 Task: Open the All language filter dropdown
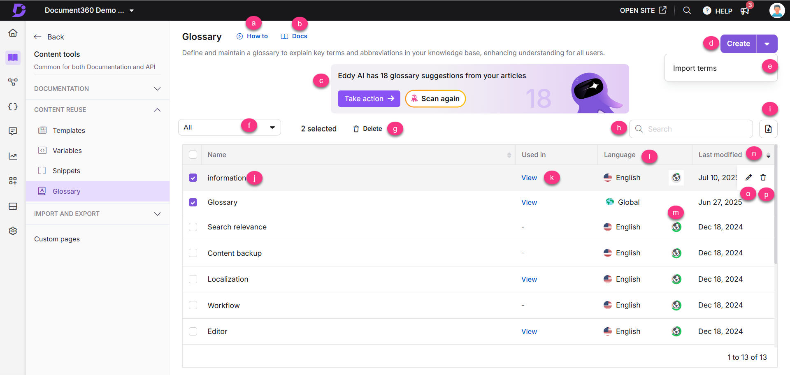pos(230,127)
